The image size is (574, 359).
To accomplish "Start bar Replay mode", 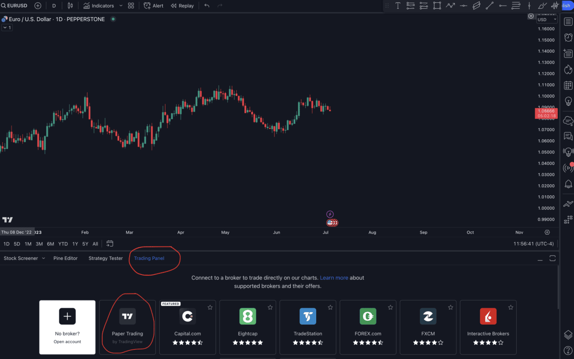I will tap(182, 6).
